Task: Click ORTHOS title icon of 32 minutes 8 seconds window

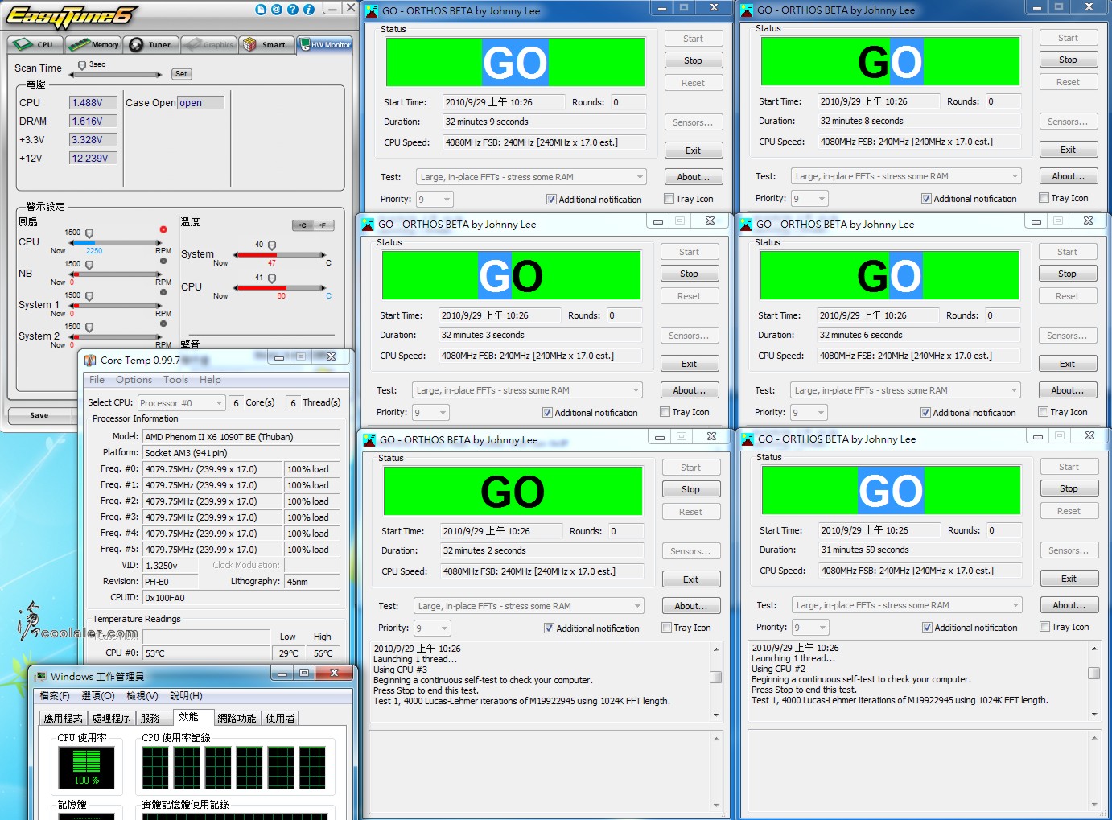Action: pyautogui.click(x=747, y=10)
